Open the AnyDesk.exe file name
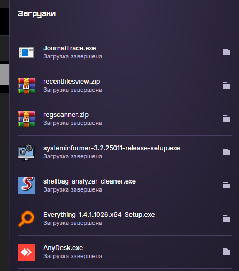 pos(63,248)
